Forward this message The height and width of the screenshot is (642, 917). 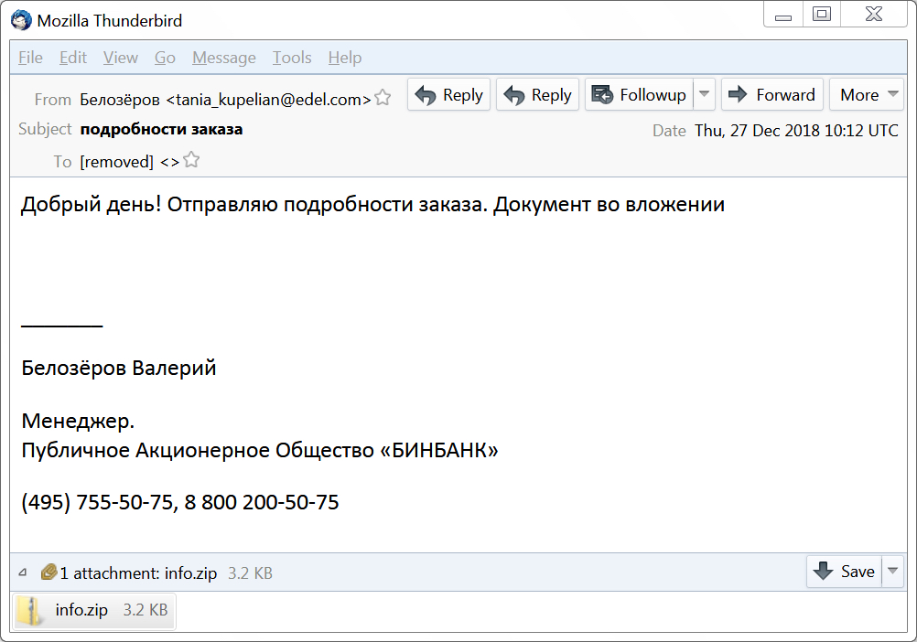(772, 94)
